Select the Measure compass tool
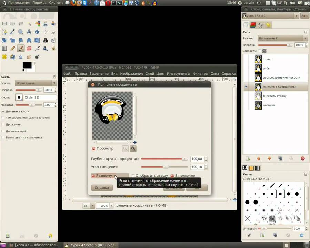 (29, 32)
